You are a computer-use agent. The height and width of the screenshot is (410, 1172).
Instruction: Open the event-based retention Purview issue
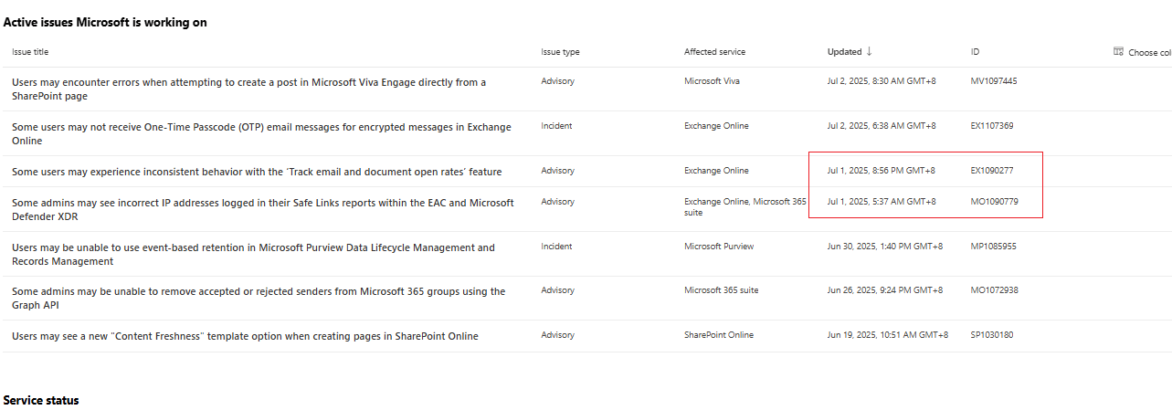pyautogui.click(x=253, y=254)
